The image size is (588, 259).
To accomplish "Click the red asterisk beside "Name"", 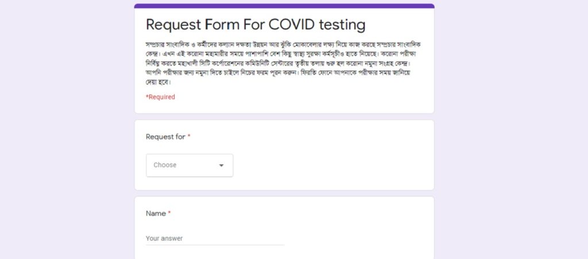I will pos(169,214).
